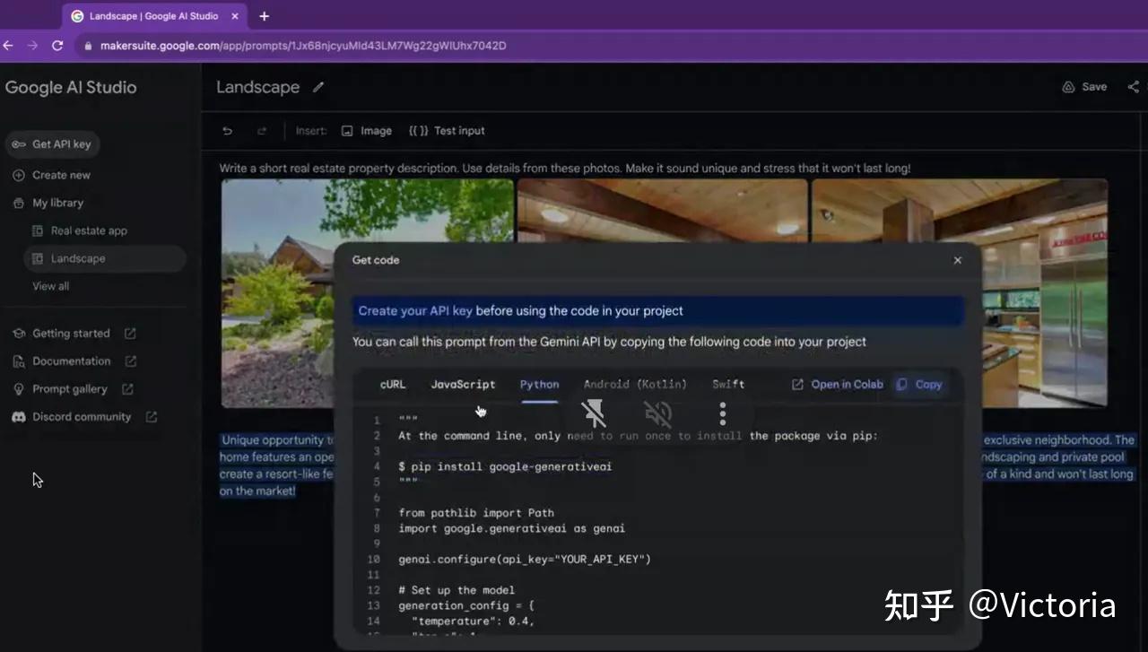Insert a Test input placeholder

[x=446, y=130]
